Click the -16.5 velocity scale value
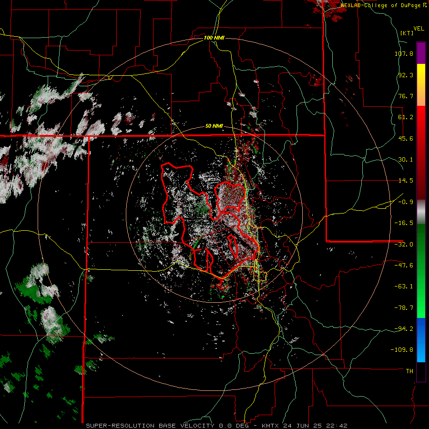Image resolution: width=429 pixels, height=429 pixels. coord(404,223)
